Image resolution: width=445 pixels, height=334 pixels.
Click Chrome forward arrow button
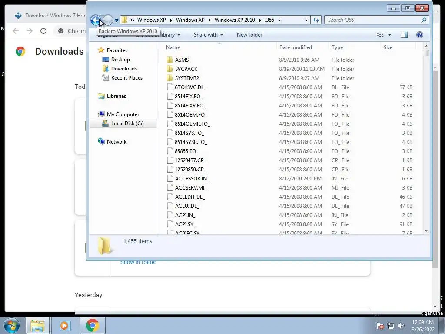(x=30, y=31)
